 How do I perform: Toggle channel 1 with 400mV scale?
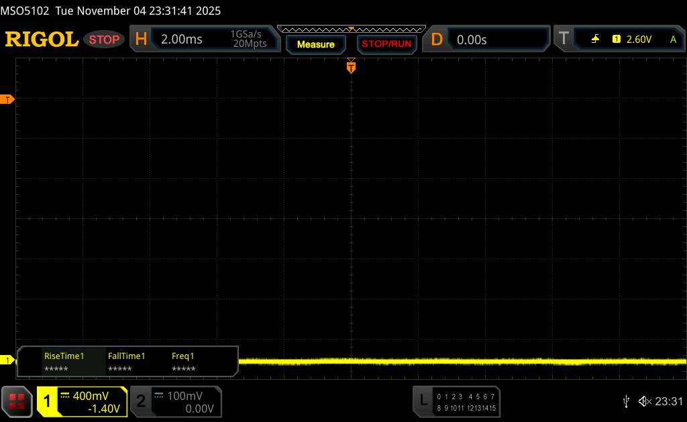[83, 402]
